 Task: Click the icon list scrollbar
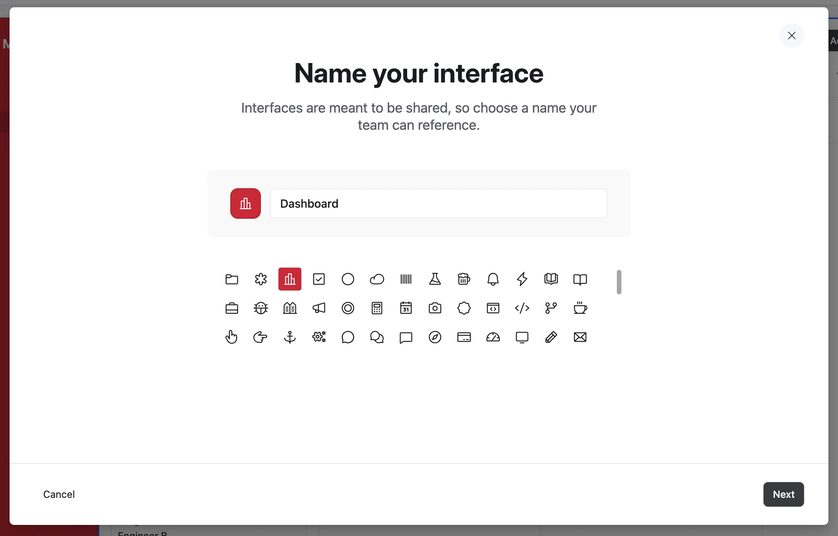point(619,282)
